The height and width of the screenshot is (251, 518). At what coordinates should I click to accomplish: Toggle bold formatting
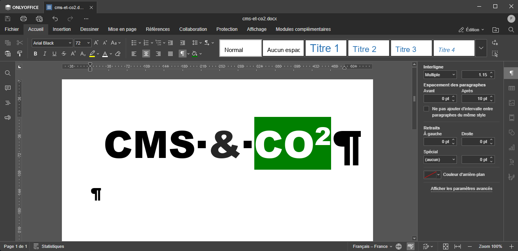pyautogui.click(x=35, y=54)
